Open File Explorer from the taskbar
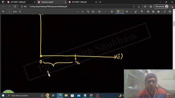 pyautogui.click(x=66, y=96)
